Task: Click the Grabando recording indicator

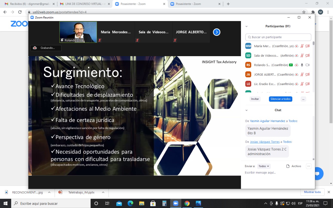Action: pyautogui.click(x=46, y=48)
